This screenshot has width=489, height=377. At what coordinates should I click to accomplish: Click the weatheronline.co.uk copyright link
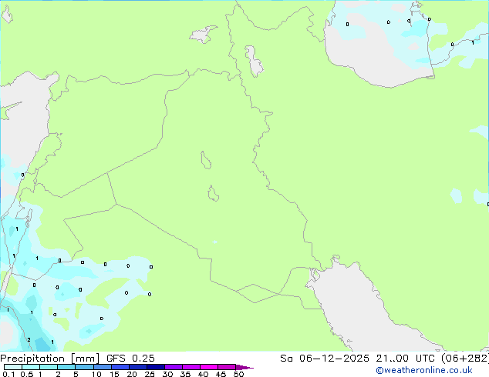click(424, 370)
